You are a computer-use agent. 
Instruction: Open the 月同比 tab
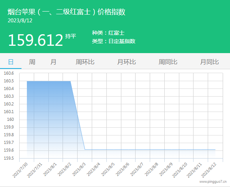point(210,62)
